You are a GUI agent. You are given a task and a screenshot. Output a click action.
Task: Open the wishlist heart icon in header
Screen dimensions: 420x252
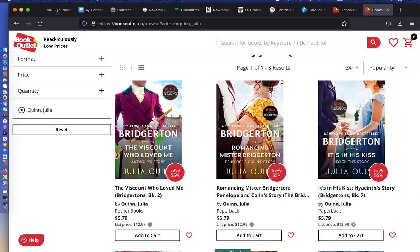pyautogui.click(x=393, y=42)
